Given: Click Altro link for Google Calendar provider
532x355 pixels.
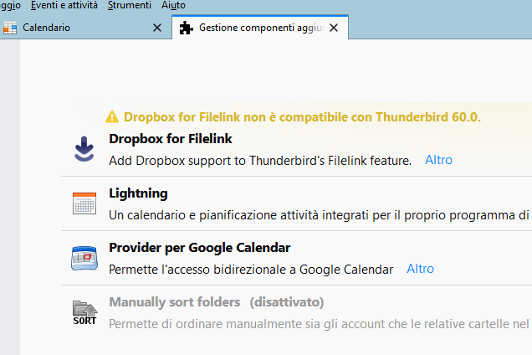Looking at the screenshot, I should coord(421,269).
